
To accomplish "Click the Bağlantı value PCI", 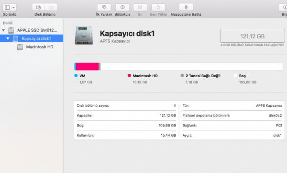I will pos(279,125).
